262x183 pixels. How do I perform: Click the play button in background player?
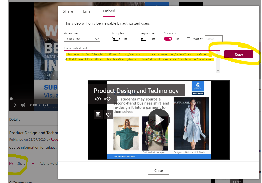tap(15, 105)
